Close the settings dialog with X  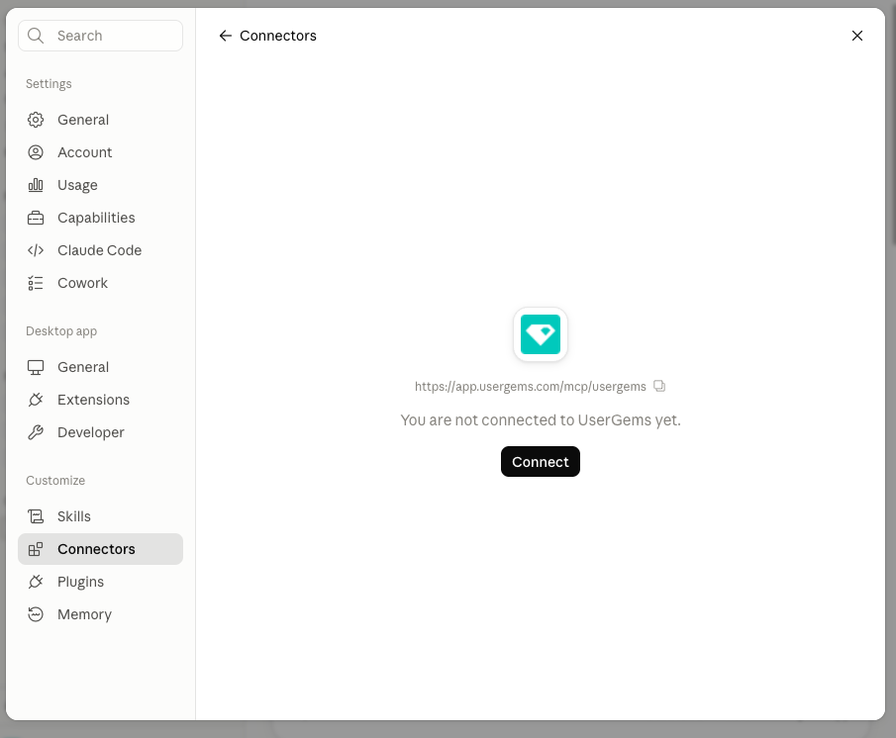[x=857, y=36]
